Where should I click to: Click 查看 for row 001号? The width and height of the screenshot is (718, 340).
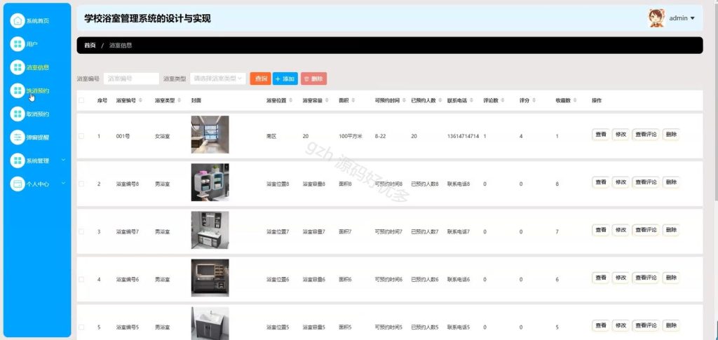pyautogui.click(x=601, y=135)
